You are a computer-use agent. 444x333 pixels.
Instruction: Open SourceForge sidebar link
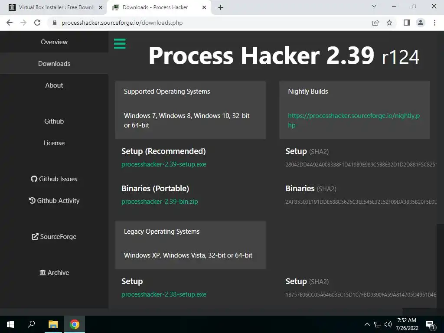pos(54,236)
